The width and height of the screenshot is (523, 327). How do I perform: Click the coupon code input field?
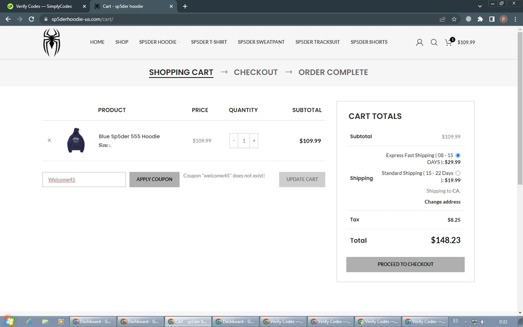pos(84,180)
